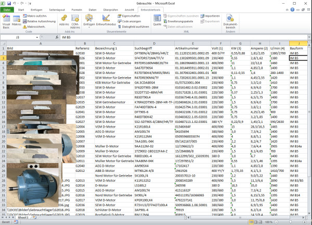The width and height of the screenshot is (312, 225).
Task: Click zoom out minus button
Action: click(x=276, y=222)
